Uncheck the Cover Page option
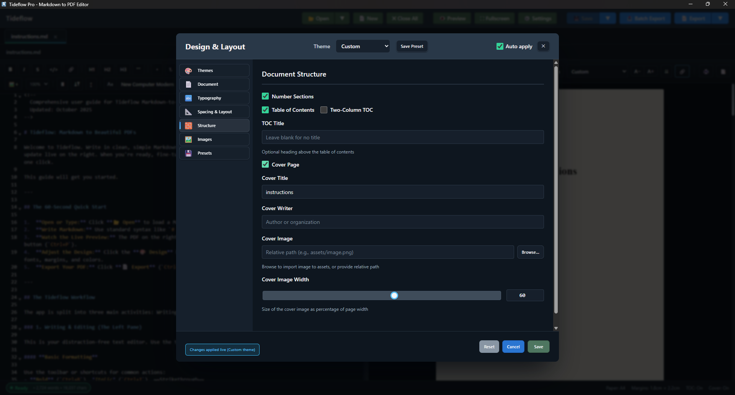The image size is (735, 395). click(x=265, y=165)
